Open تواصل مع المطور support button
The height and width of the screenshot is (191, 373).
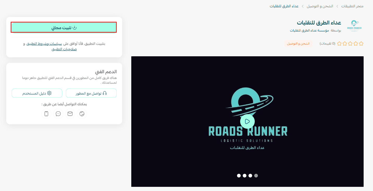[x=91, y=93]
